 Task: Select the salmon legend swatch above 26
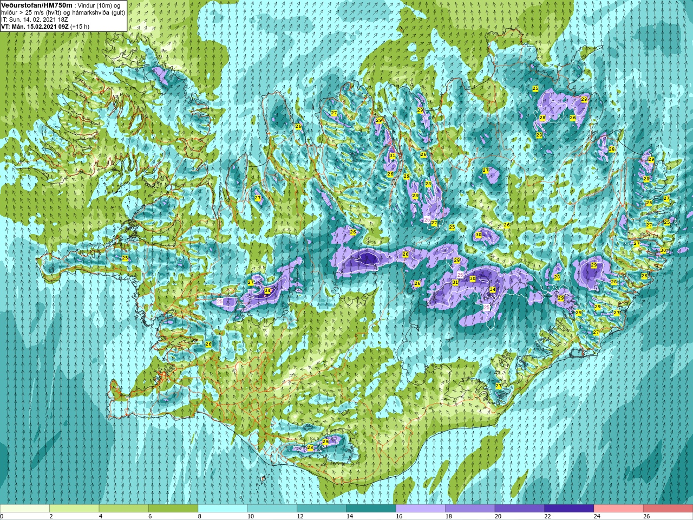[x=668, y=509]
